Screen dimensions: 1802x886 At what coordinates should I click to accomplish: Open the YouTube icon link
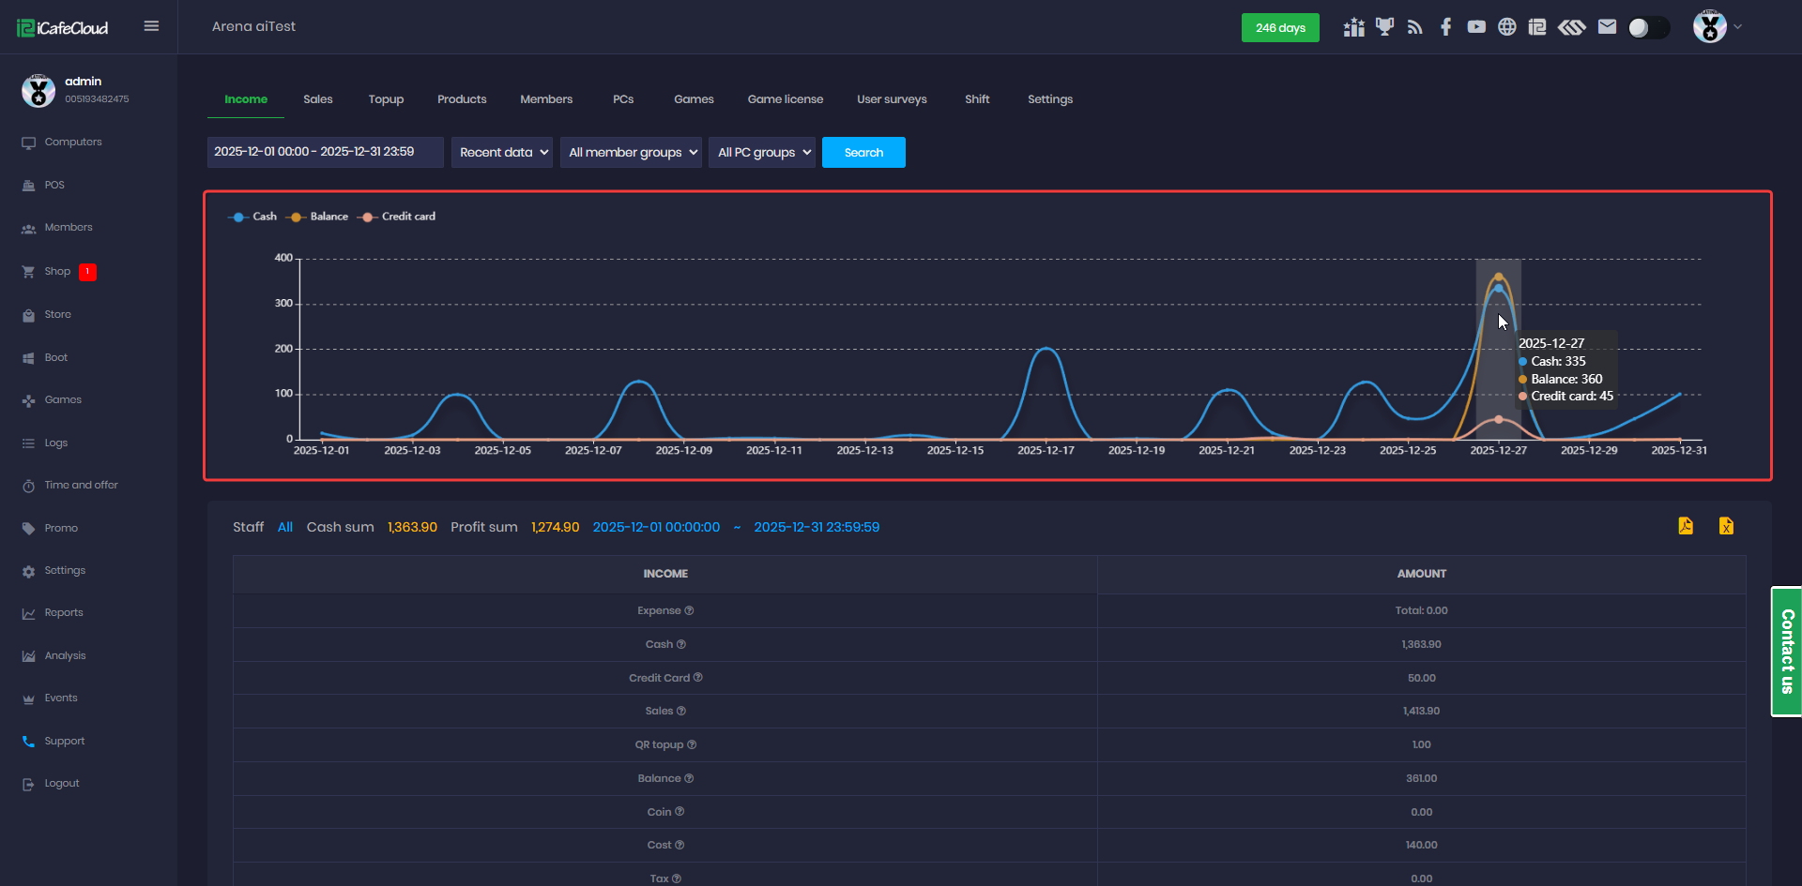[1476, 27]
